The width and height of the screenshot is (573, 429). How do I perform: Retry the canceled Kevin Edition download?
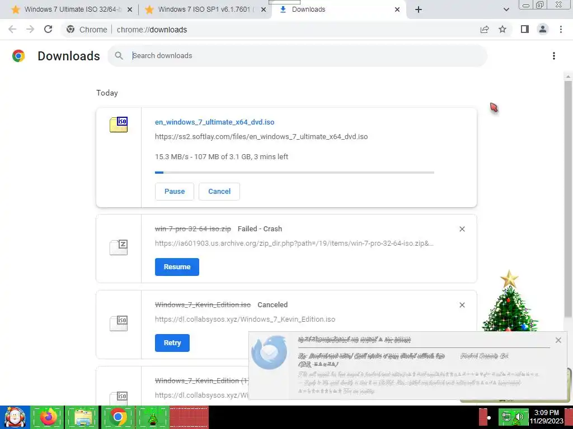(x=172, y=343)
